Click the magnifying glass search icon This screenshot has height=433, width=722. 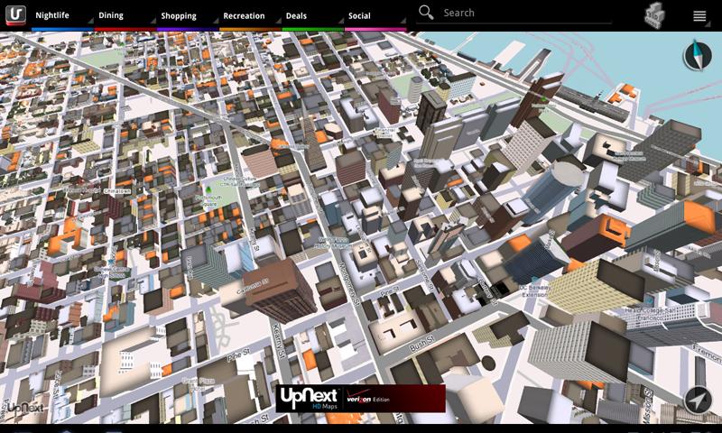point(426,13)
